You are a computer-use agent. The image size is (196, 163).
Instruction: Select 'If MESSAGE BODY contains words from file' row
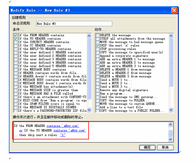[x=52, y=80]
